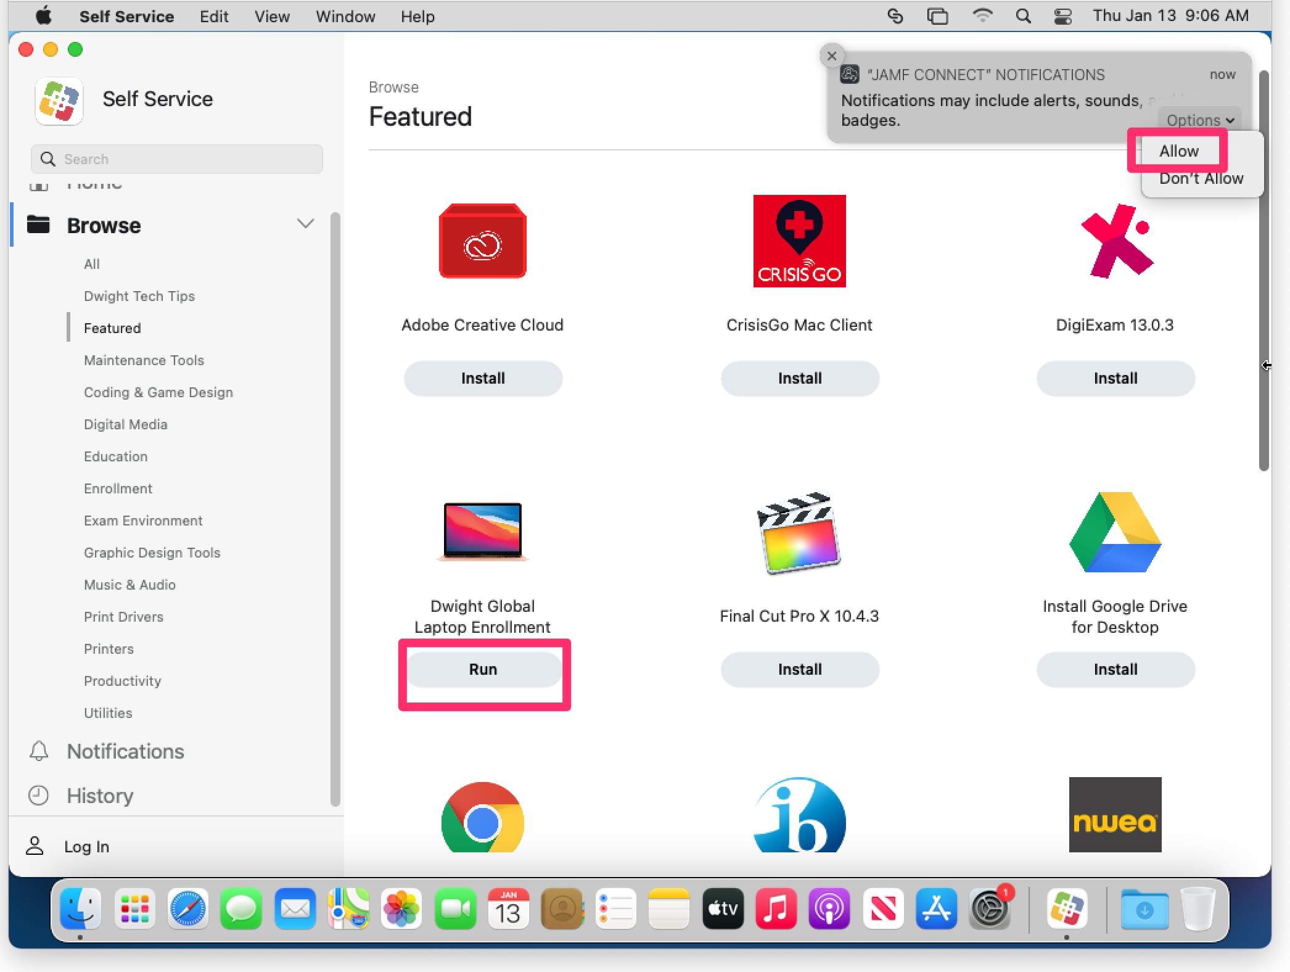Image resolution: width=1290 pixels, height=972 pixels.
Task: Open the Notifications bell in sidebar
Action: coord(39,751)
